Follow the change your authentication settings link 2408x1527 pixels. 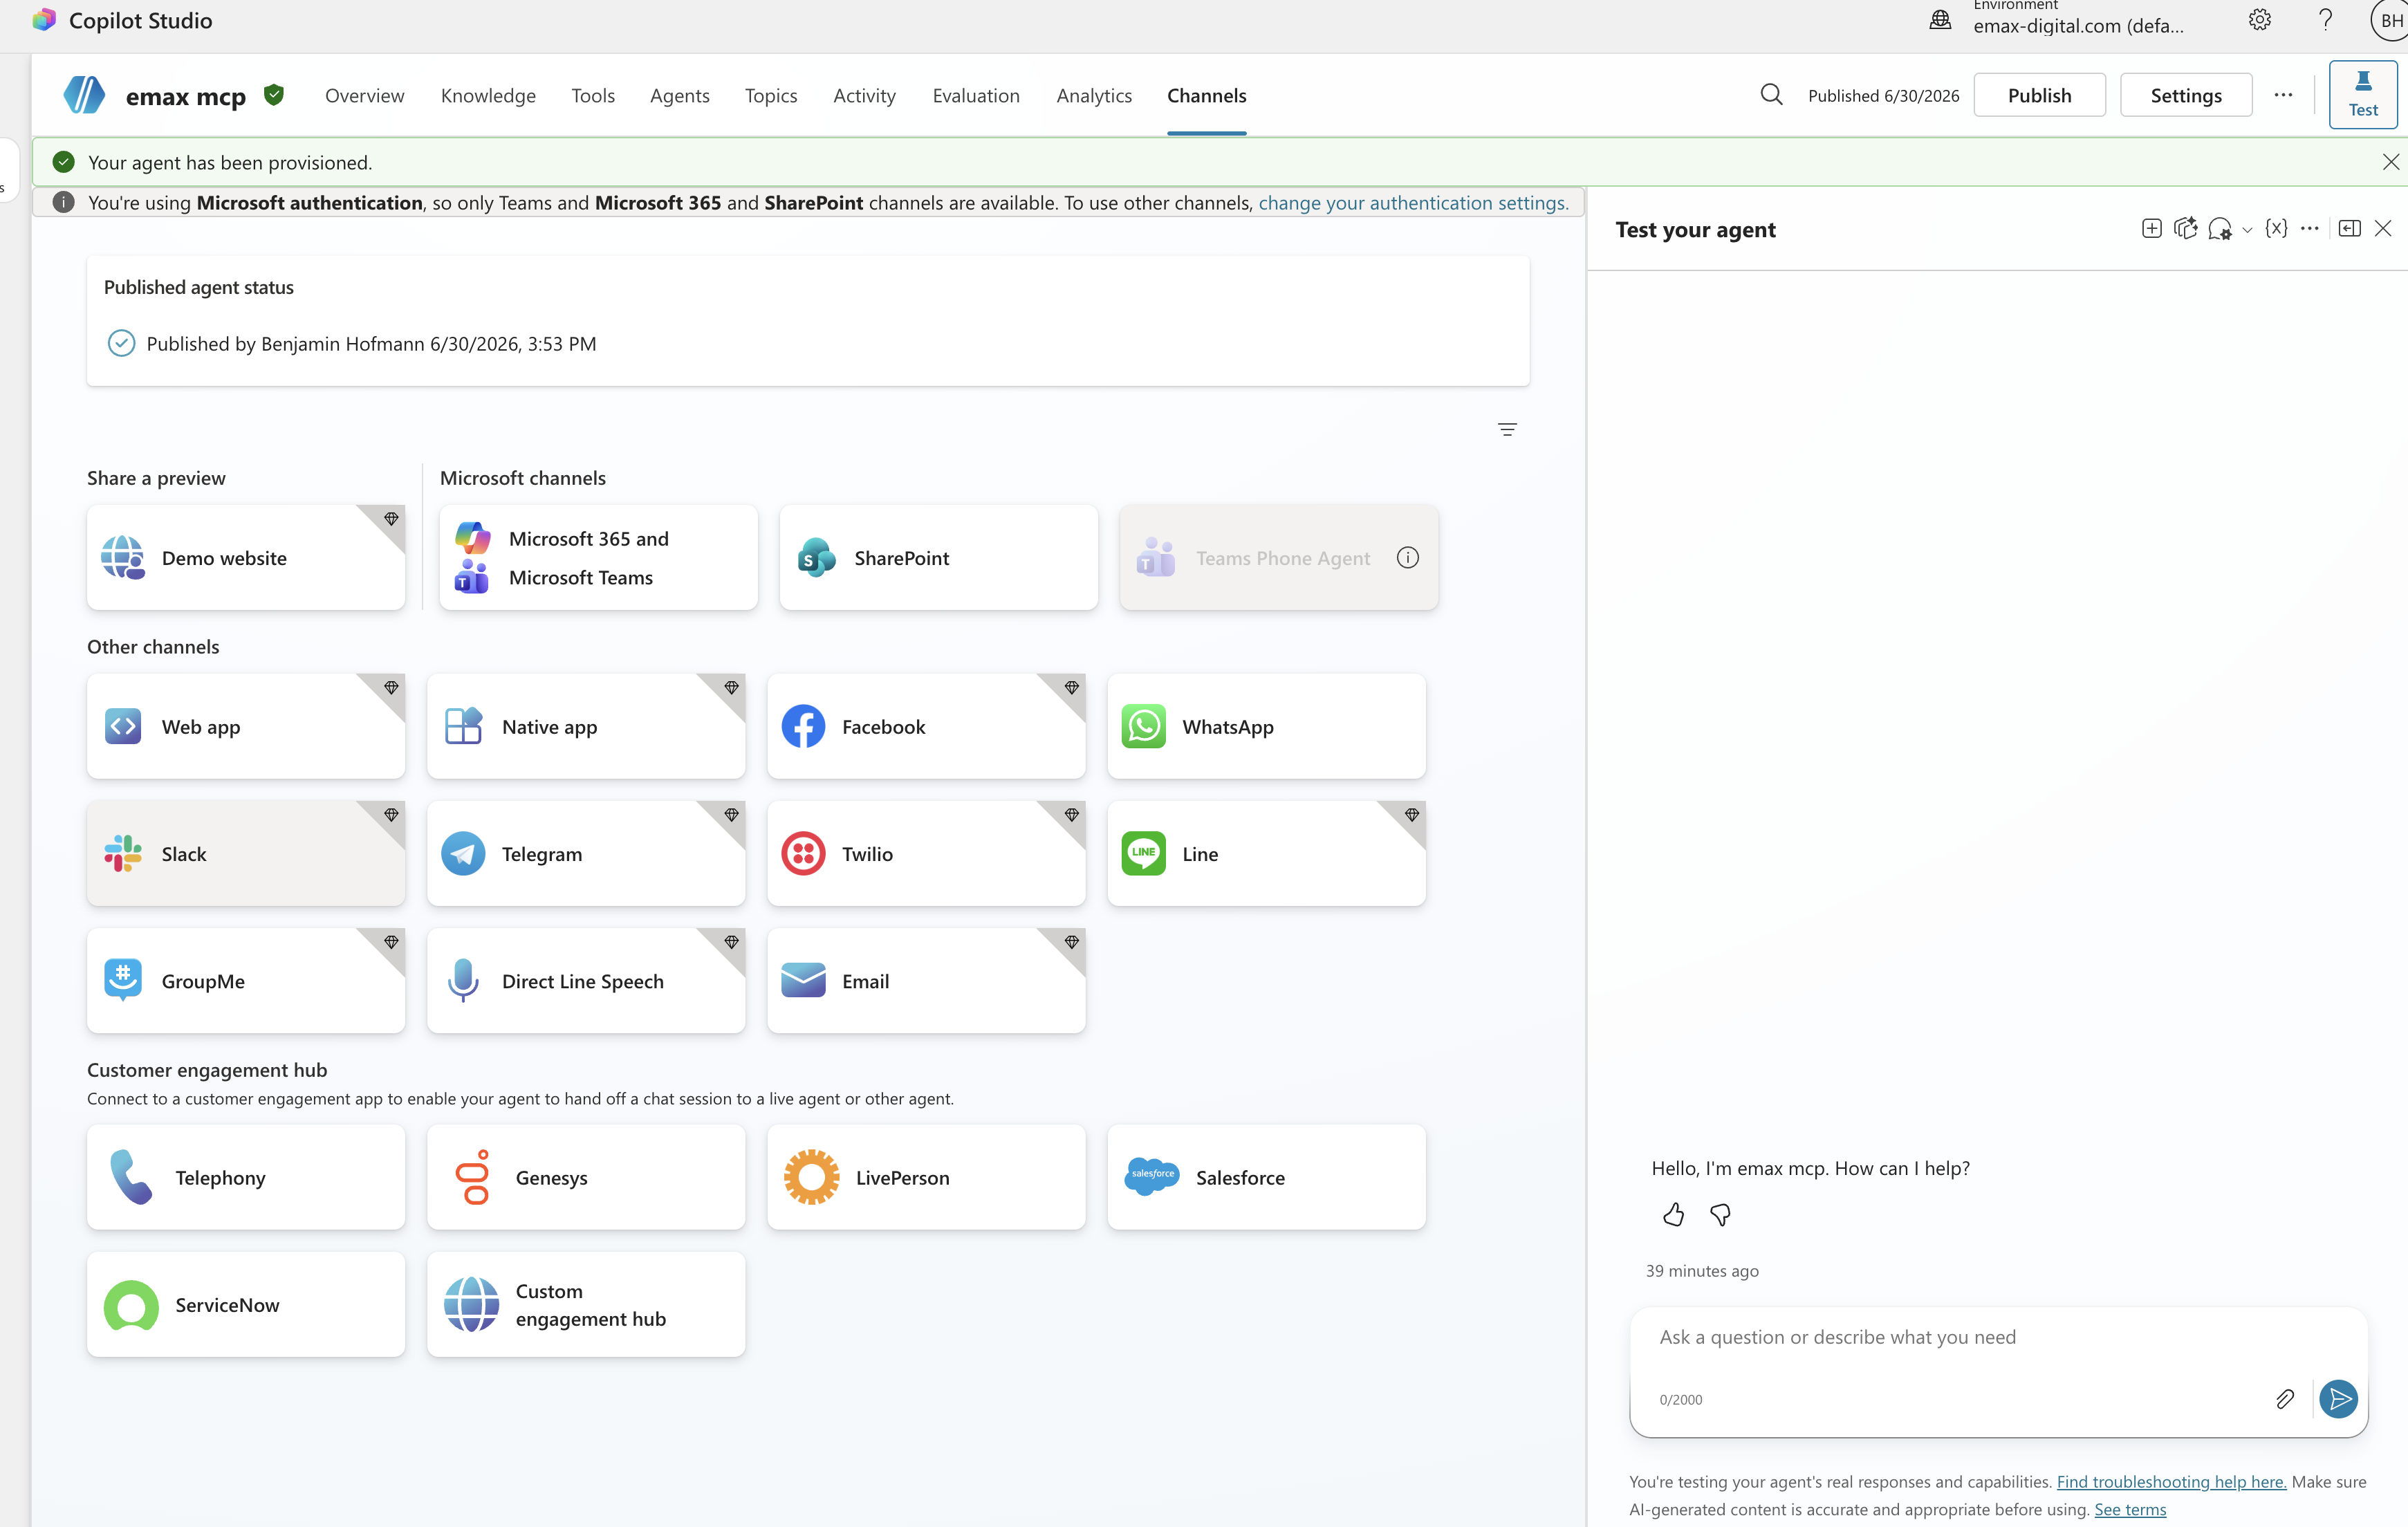[x=1413, y=203]
